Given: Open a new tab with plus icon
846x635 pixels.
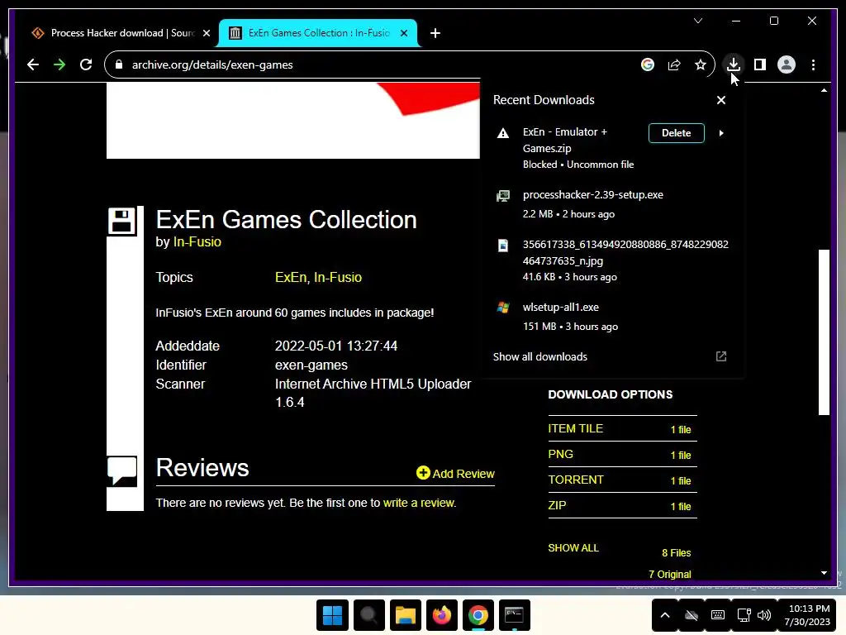Looking at the screenshot, I should [x=435, y=33].
